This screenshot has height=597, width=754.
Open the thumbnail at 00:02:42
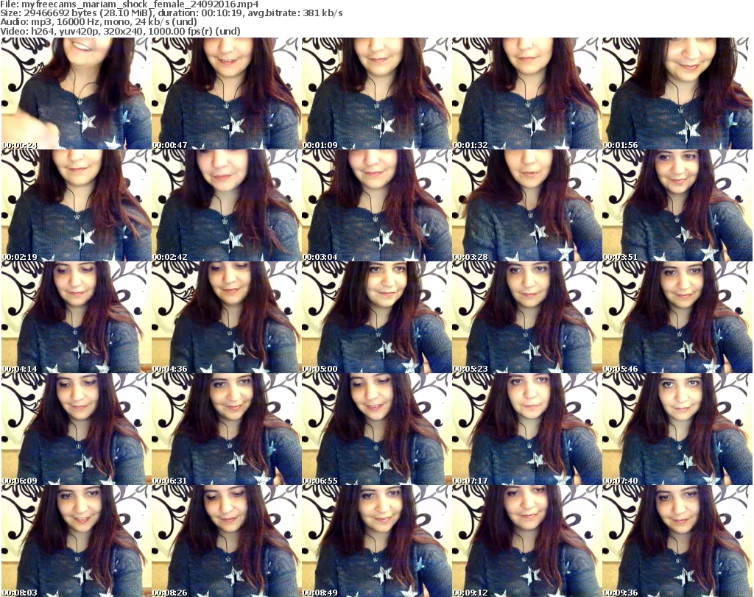[x=227, y=205]
